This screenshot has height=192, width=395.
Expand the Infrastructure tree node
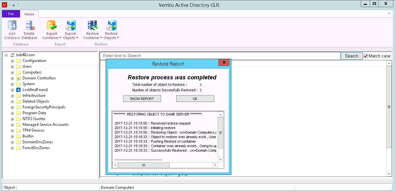(13, 96)
